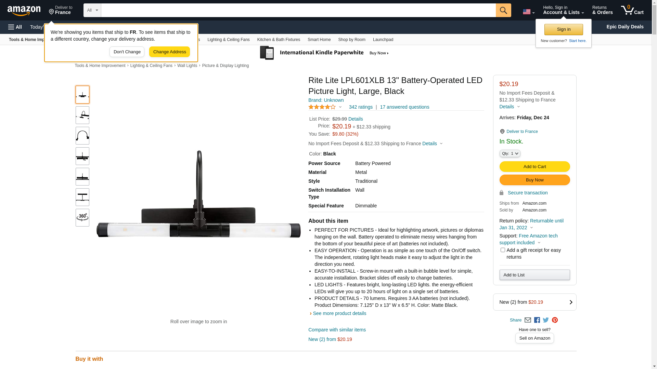The width and height of the screenshot is (657, 369).
Task: Check the gift receipt checkbox
Action: pyautogui.click(x=503, y=250)
